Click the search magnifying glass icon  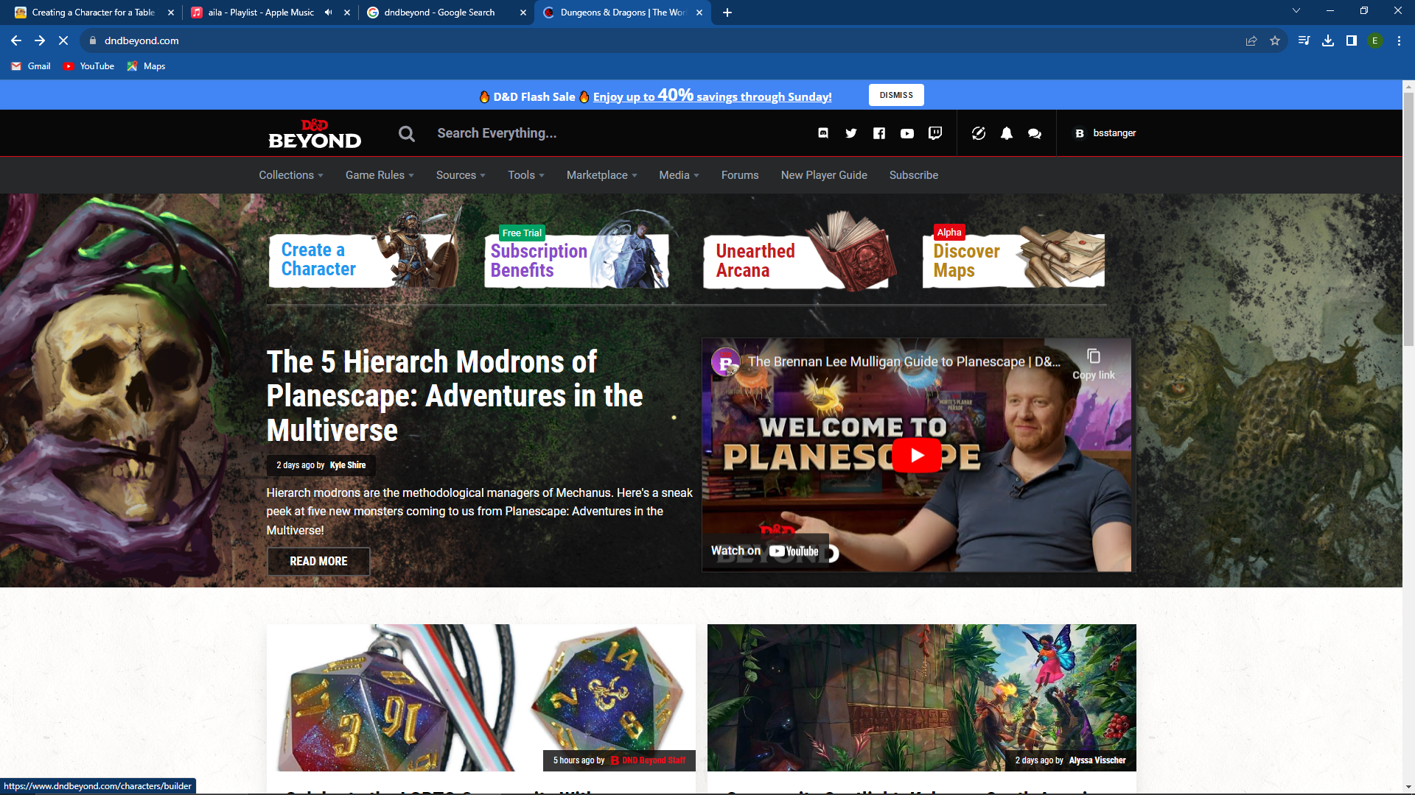pyautogui.click(x=407, y=133)
